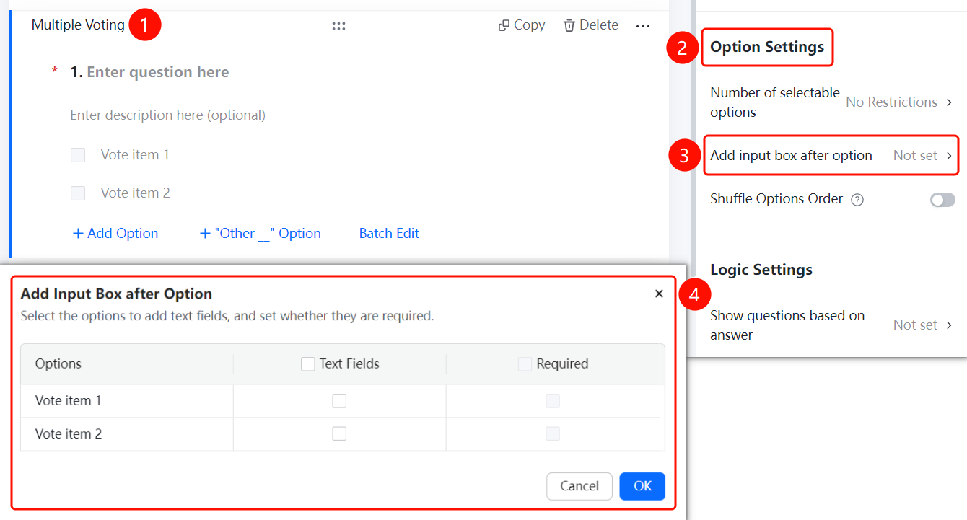Viewport: 967px width, 520px height.
Task: Open Batch Edit for options
Action: tap(389, 233)
